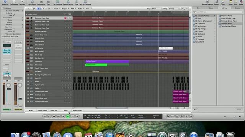This screenshot has height=137, width=245.
Task: Enable Flex view from the toolbar
Action: [48, 2]
